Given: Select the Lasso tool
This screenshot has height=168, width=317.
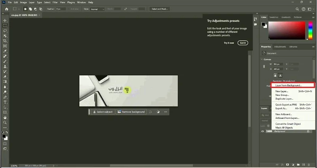Looking at the screenshot, I should pos(5,31).
